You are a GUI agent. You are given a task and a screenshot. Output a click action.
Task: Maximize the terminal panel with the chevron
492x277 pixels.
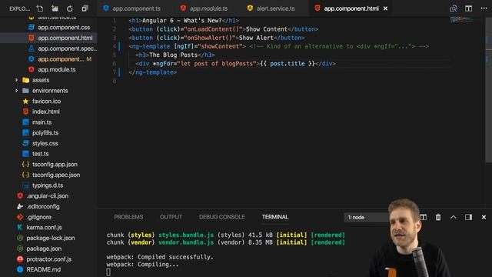point(454,217)
